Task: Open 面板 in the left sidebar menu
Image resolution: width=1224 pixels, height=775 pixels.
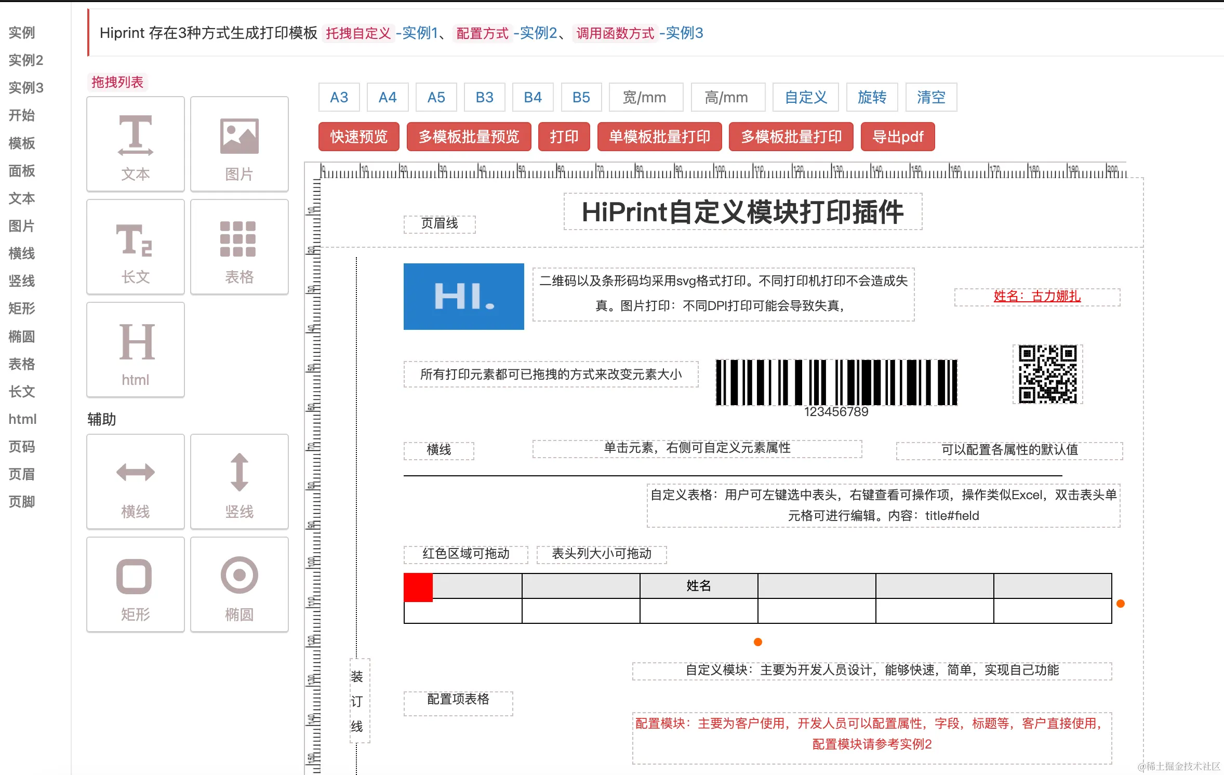Action: (x=22, y=171)
